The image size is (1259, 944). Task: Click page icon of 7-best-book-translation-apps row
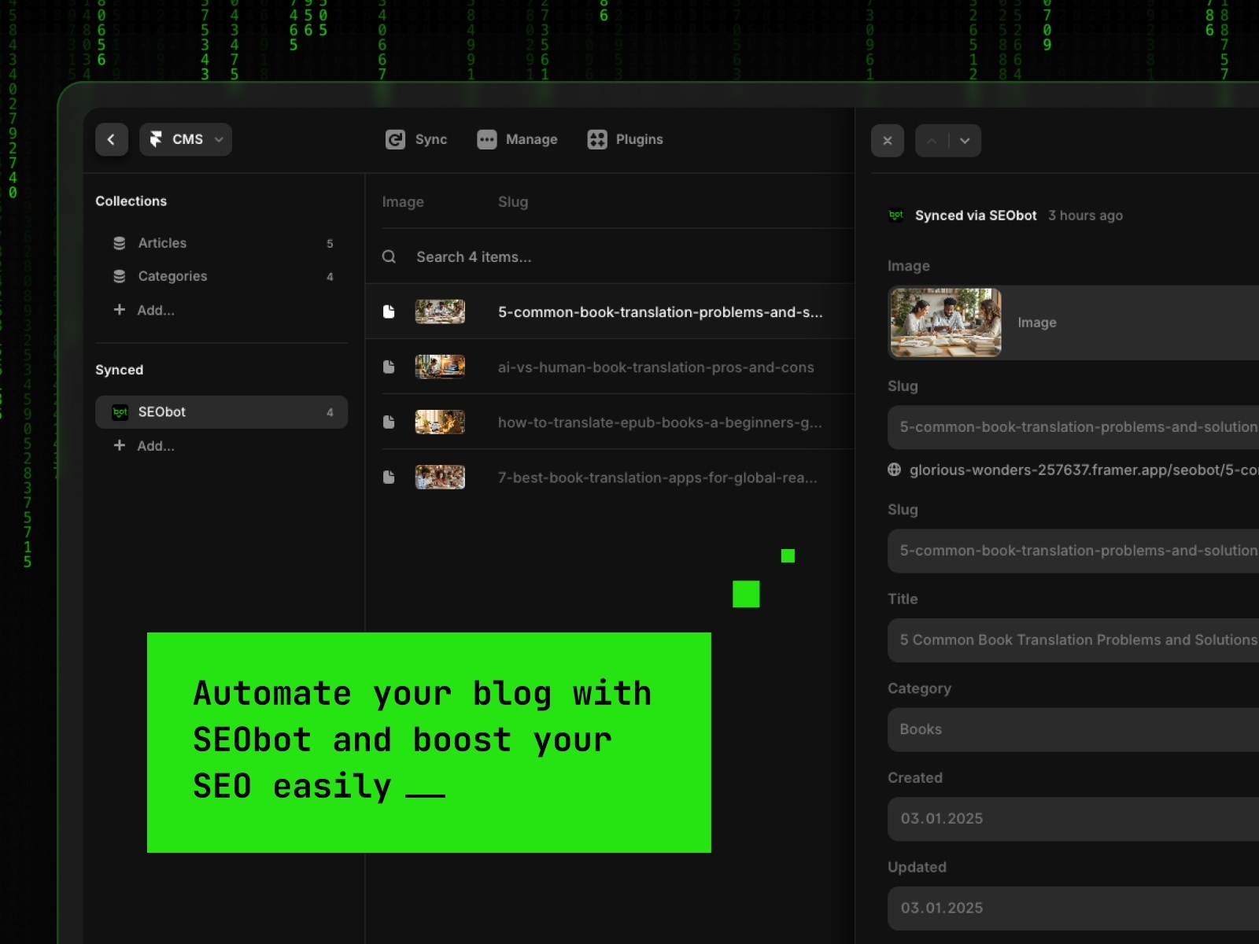coord(389,477)
